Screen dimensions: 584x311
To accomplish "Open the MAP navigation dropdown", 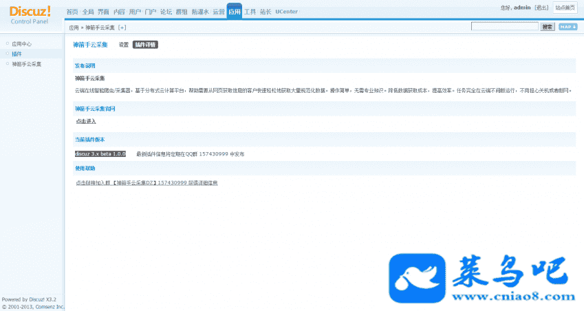I will pyautogui.click(x=567, y=27).
